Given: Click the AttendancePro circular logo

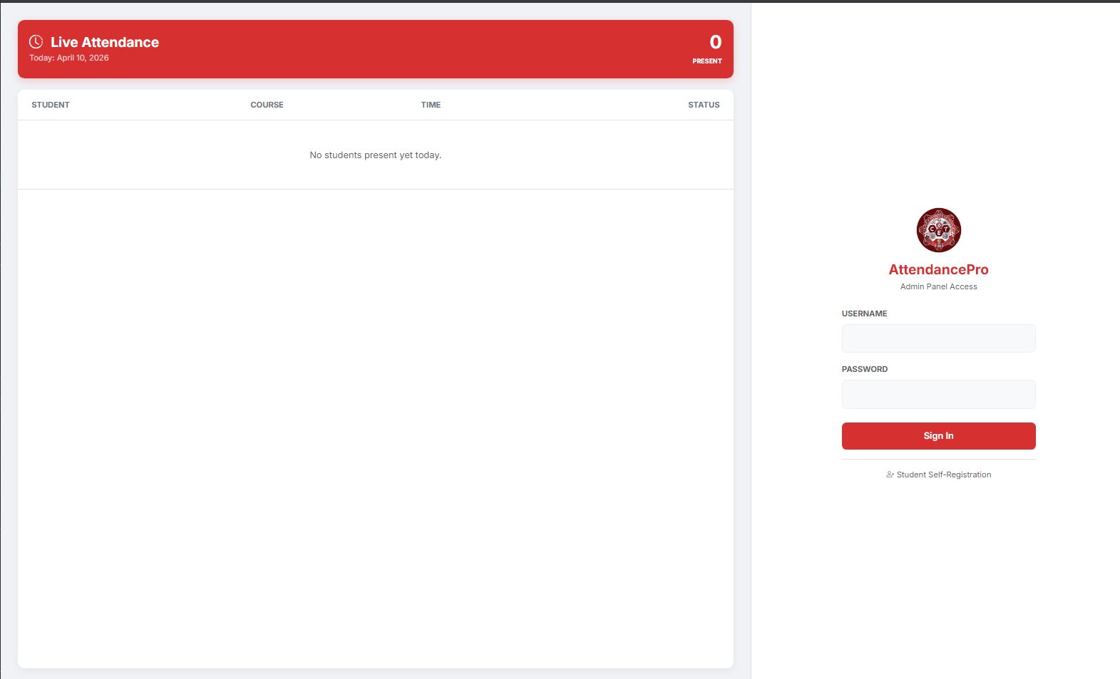Looking at the screenshot, I should click(x=938, y=230).
